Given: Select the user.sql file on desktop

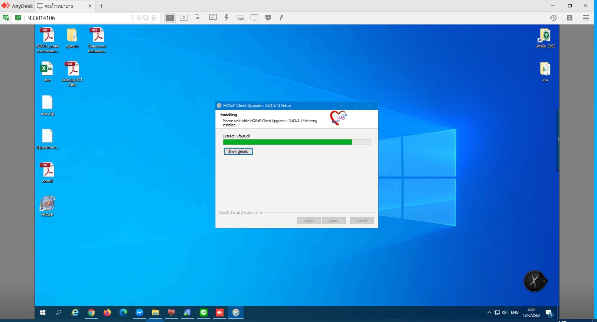Looking at the screenshot, I should [x=48, y=105].
